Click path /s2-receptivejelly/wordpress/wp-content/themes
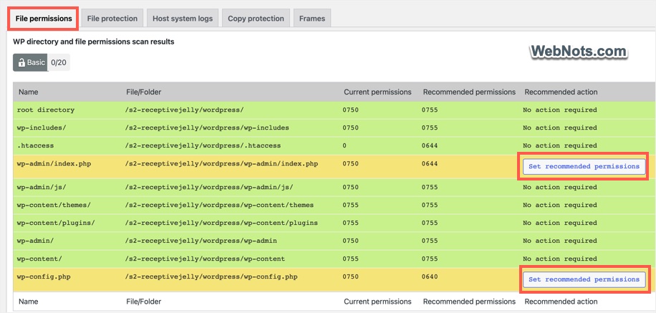Screen dimensions: 656x313 [219, 205]
